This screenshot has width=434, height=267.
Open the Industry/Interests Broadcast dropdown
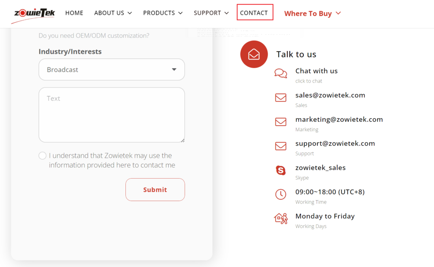point(111,69)
